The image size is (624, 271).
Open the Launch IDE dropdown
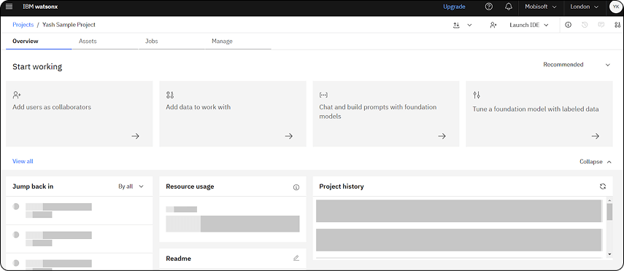click(x=529, y=25)
